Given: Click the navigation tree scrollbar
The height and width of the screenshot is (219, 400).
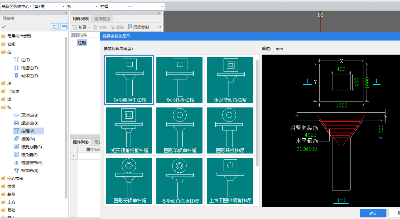Looking at the screenshot, I should coord(66,117).
